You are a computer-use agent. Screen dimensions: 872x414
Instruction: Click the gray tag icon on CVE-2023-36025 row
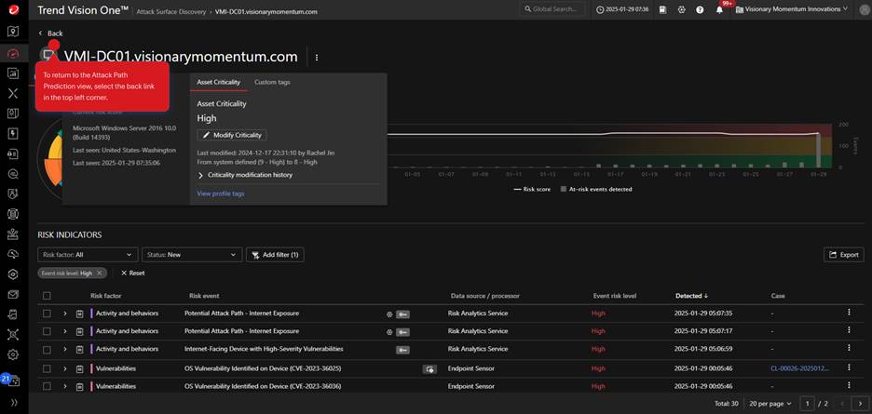[429, 369]
